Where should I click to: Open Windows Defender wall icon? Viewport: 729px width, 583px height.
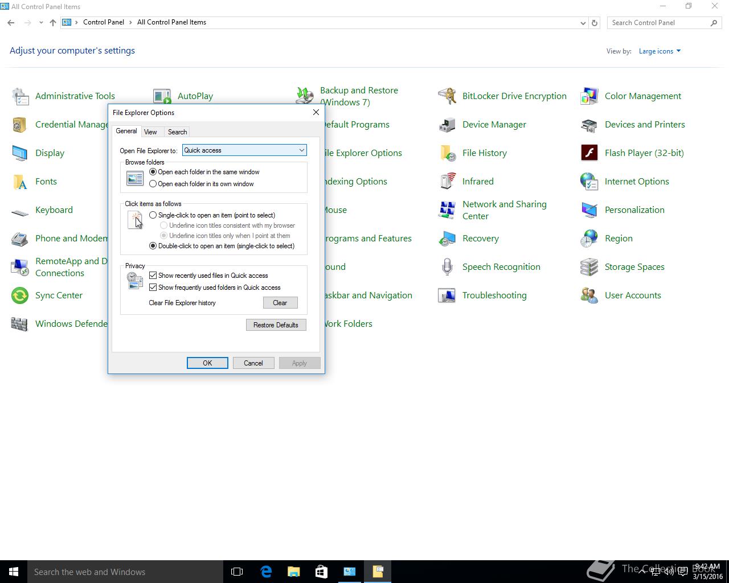click(x=20, y=324)
